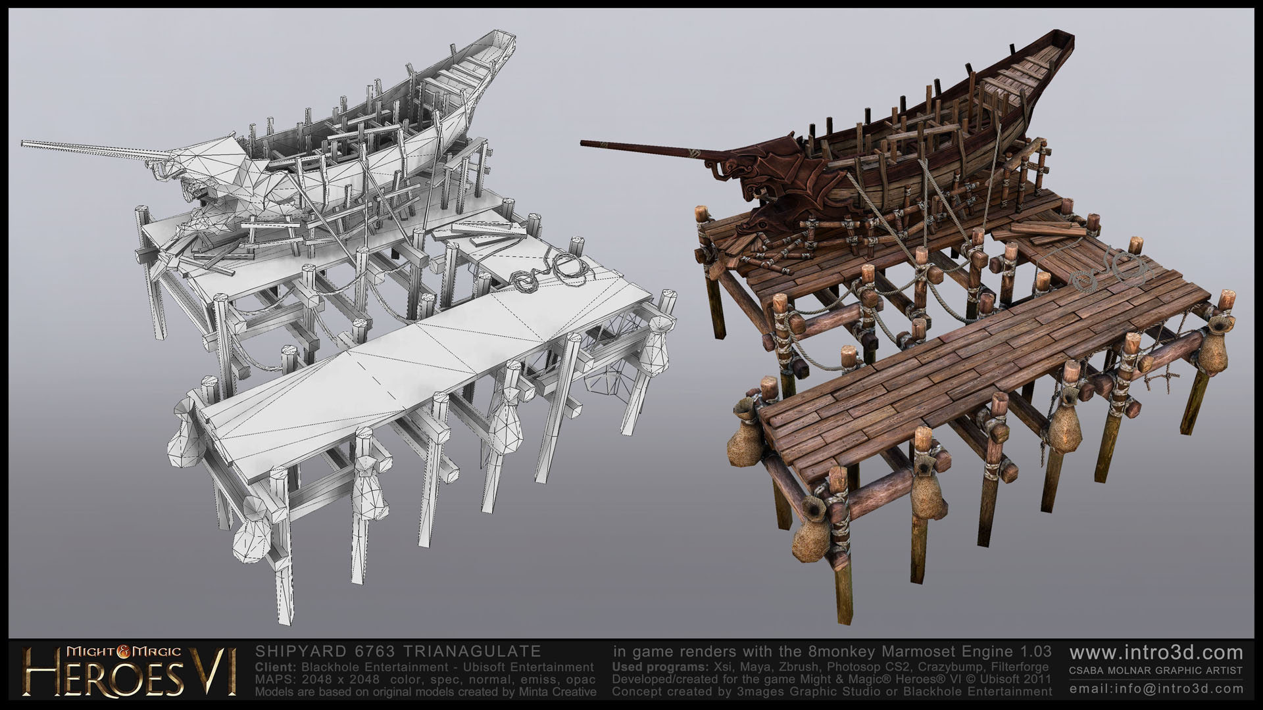Click the email:info@intro3d.com address
The height and width of the screenshot is (710, 1263).
coord(1157,689)
